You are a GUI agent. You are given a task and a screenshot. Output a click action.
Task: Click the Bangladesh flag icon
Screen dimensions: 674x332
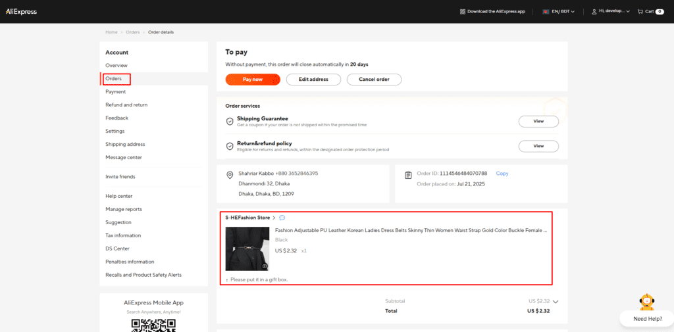[x=546, y=11]
